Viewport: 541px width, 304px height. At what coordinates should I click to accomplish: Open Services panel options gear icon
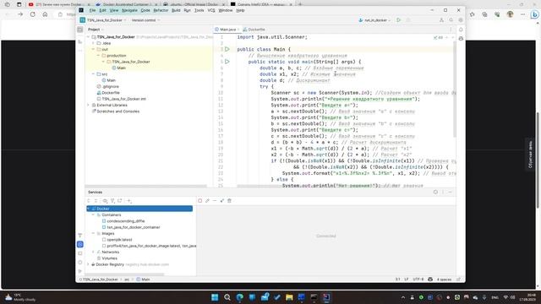[435, 192]
